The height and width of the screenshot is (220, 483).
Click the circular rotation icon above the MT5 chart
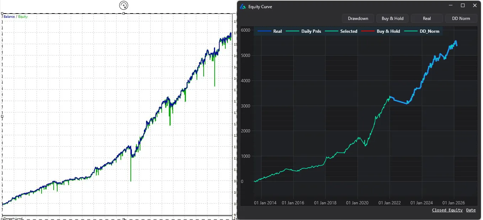tap(123, 5)
